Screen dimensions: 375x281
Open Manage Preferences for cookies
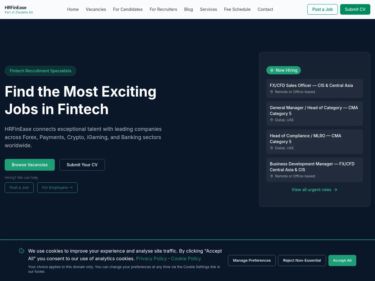click(x=252, y=261)
